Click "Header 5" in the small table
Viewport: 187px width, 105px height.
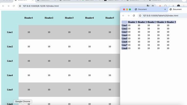pos(171,22)
